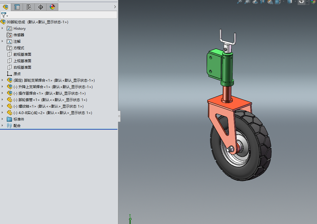Click the tree filter funnel icon

coord(4,15)
